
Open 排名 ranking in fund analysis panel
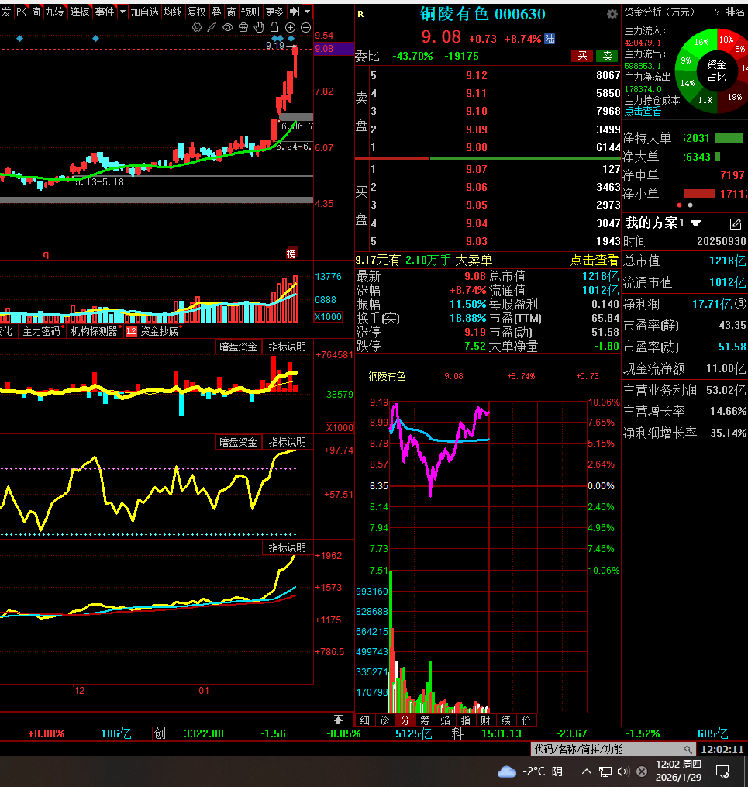pyautogui.click(x=736, y=12)
